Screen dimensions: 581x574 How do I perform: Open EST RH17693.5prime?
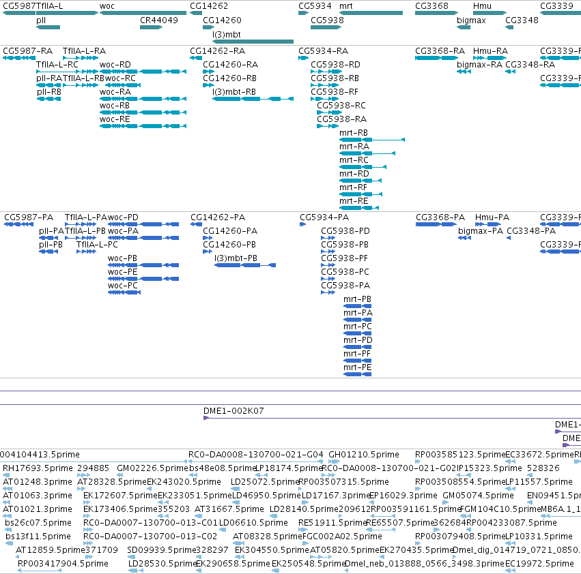[x=6, y=475]
